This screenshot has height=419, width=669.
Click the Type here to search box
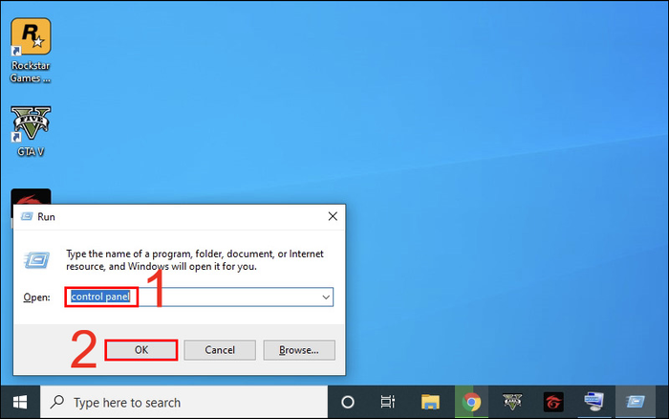[183, 402]
